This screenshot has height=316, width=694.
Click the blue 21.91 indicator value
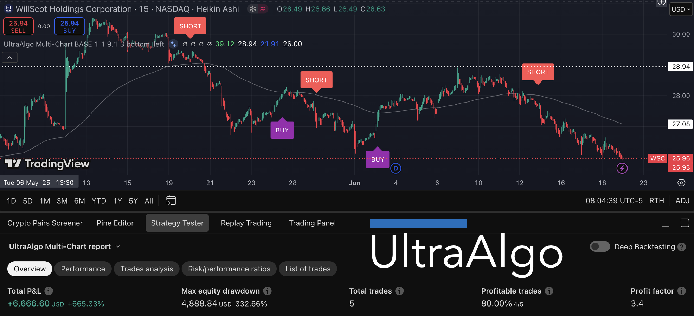[270, 44]
